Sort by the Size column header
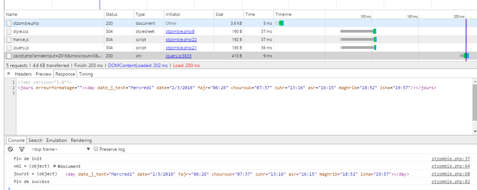The image size is (477, 190). [229, 14]
